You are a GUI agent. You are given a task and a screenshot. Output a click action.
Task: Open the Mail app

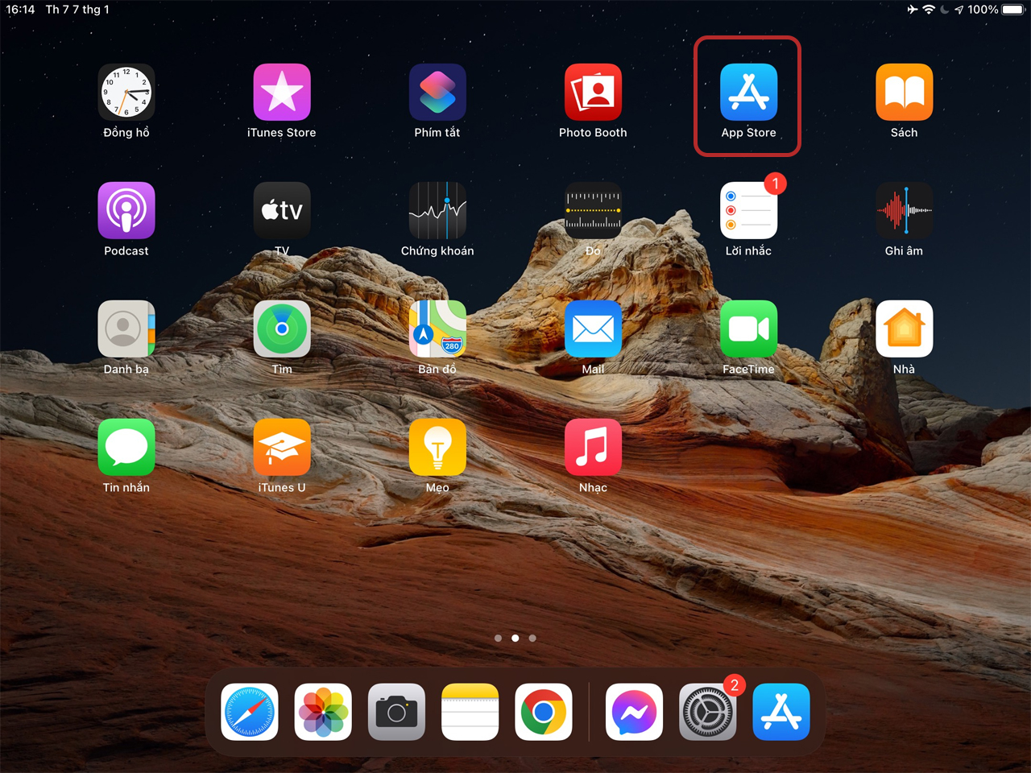click(x=593, y=329)
